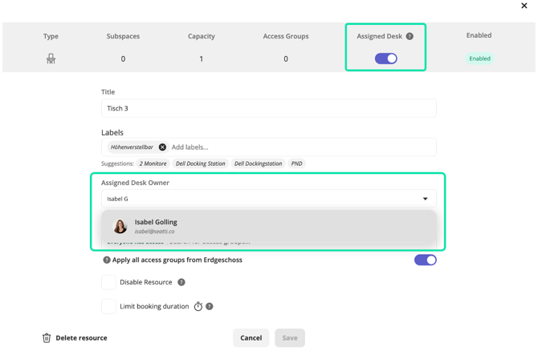Expand the Assigned Desk Owner dropdown arrow
The image size is (538, 355).
point(426,199)
